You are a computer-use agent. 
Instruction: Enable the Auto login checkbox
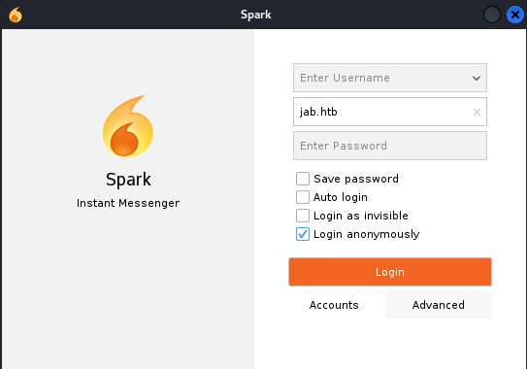(303, 197)
